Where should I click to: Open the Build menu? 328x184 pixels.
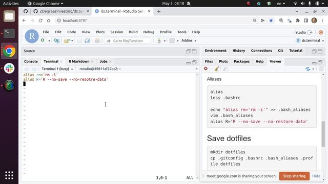pyautogui.click(x=133, y=32)
